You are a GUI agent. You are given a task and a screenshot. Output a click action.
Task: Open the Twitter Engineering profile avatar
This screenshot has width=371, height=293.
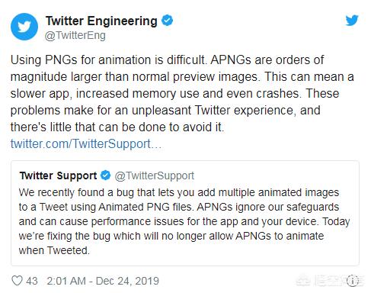(24, 27)
